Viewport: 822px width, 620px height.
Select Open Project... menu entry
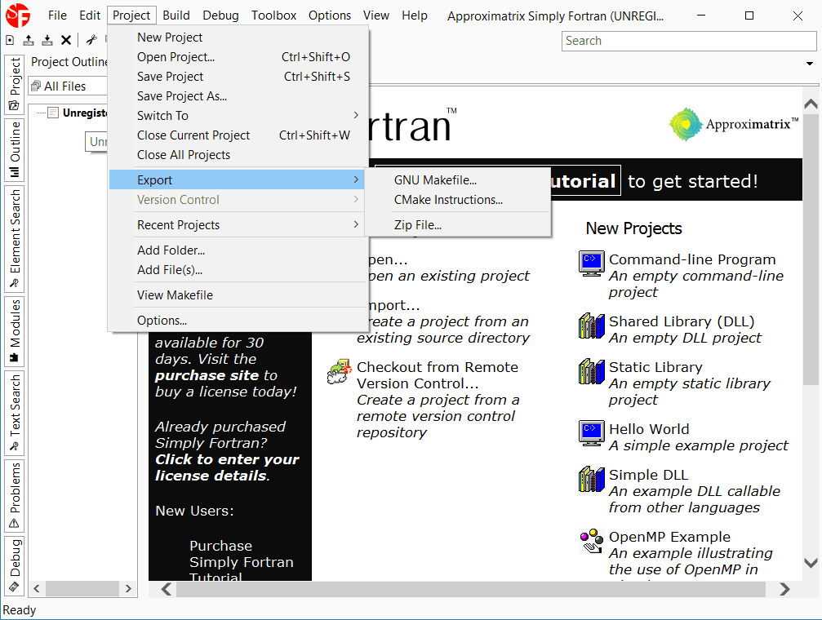(238, 56)
